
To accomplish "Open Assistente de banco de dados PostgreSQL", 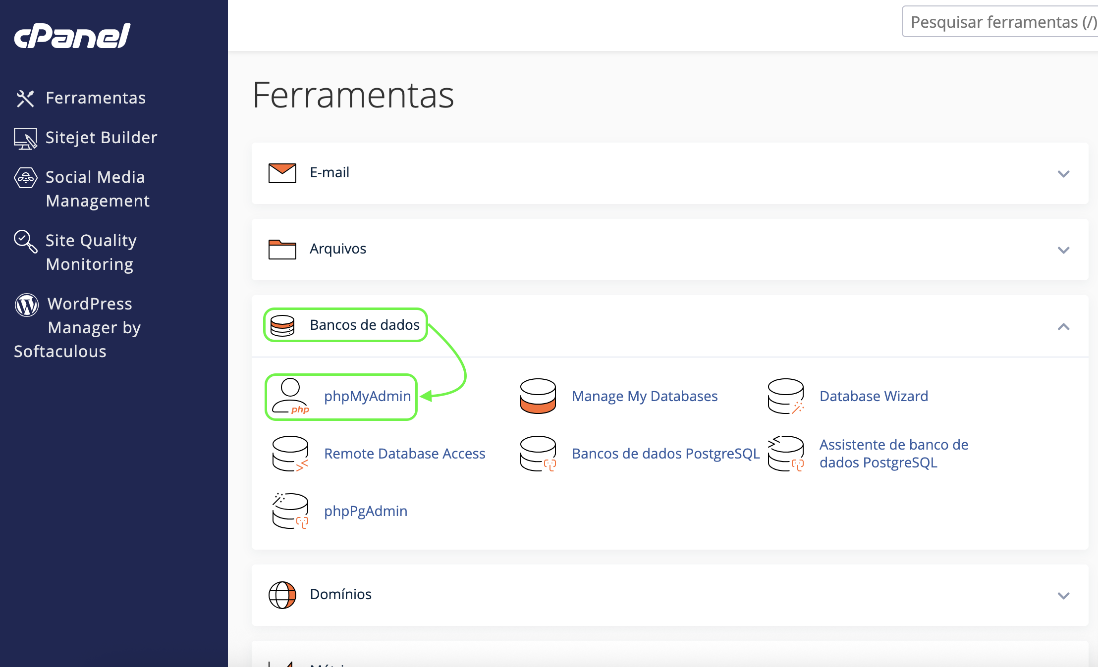I will [x=894, y=454].
